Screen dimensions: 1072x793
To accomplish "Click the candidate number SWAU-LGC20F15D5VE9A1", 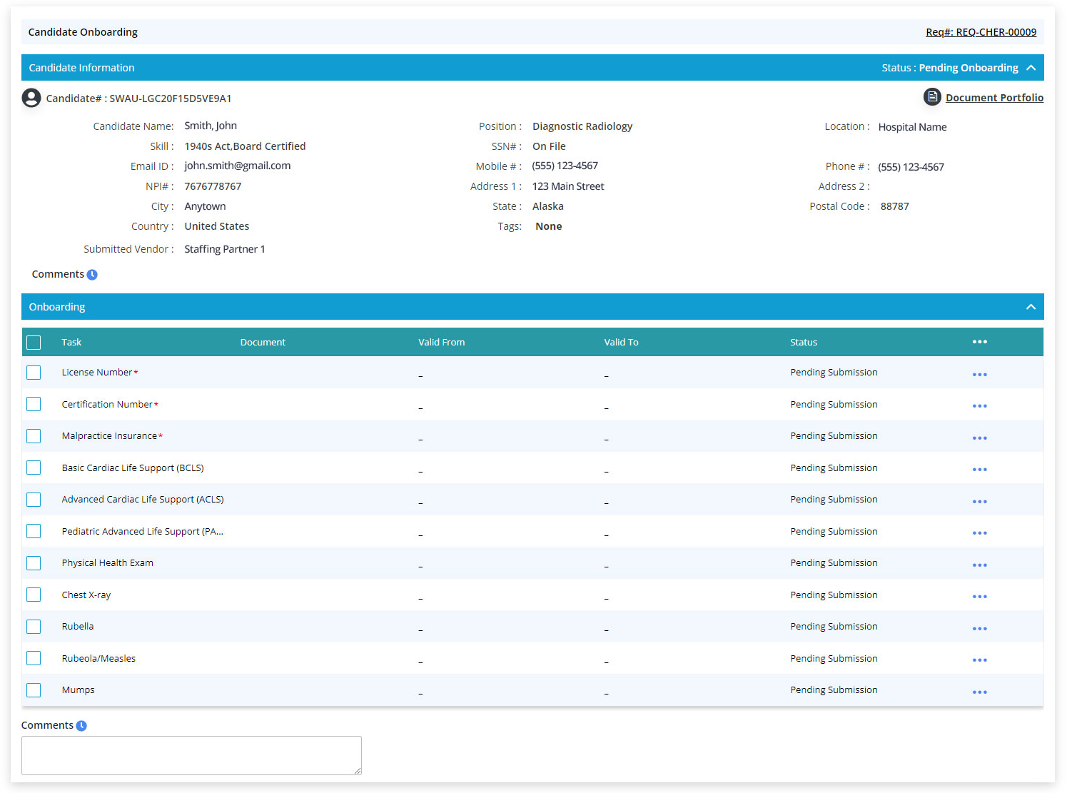I will point(171,99).
